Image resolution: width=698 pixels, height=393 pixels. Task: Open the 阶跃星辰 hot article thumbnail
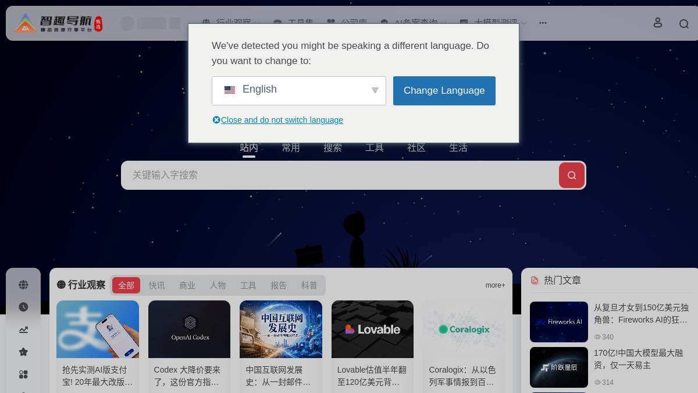click(559, 367)
